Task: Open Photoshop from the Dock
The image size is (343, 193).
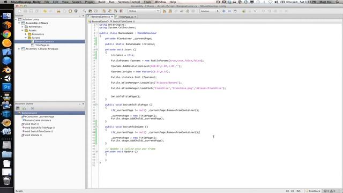Action: [7, 87]
